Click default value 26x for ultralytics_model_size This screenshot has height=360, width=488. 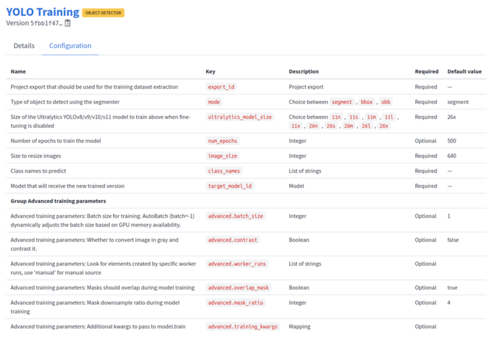(452, 117)
